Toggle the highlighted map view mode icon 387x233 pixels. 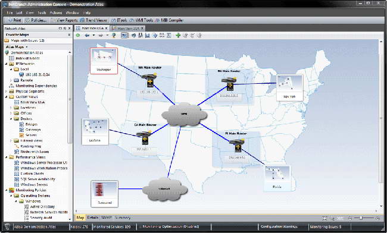[124, 36]
